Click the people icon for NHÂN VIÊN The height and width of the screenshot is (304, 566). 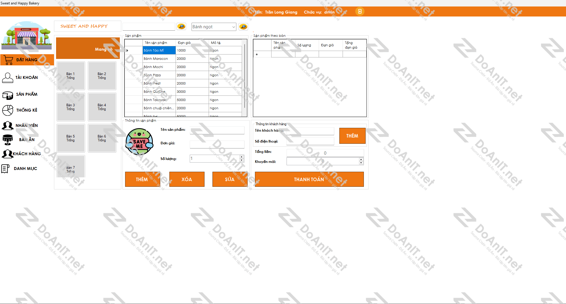tap(8, 125)
